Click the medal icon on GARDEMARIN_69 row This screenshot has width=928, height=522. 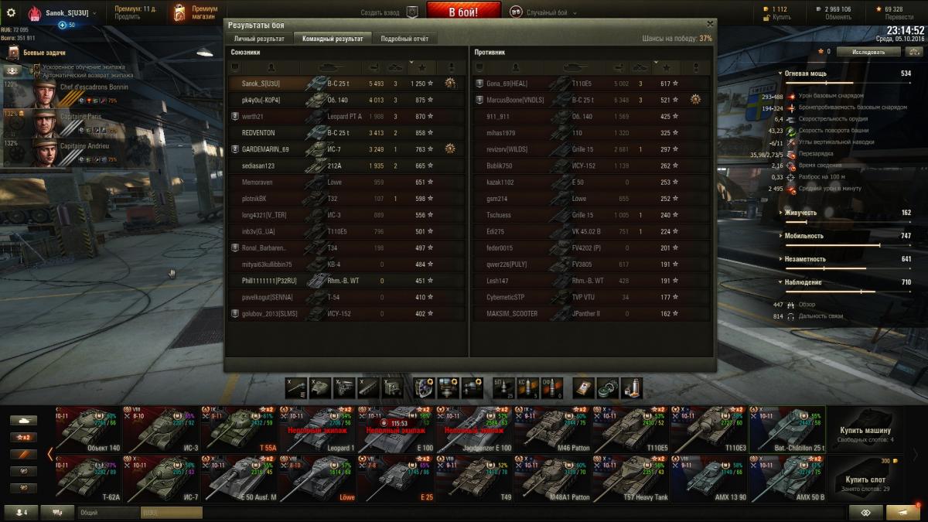click(x=450, y=148)
